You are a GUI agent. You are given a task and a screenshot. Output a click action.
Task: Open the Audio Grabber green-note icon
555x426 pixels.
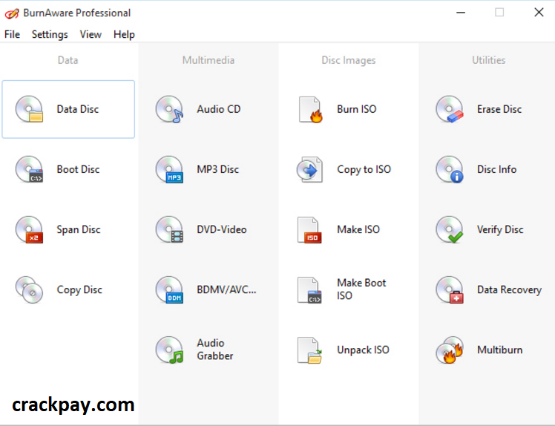coord(170,350)
